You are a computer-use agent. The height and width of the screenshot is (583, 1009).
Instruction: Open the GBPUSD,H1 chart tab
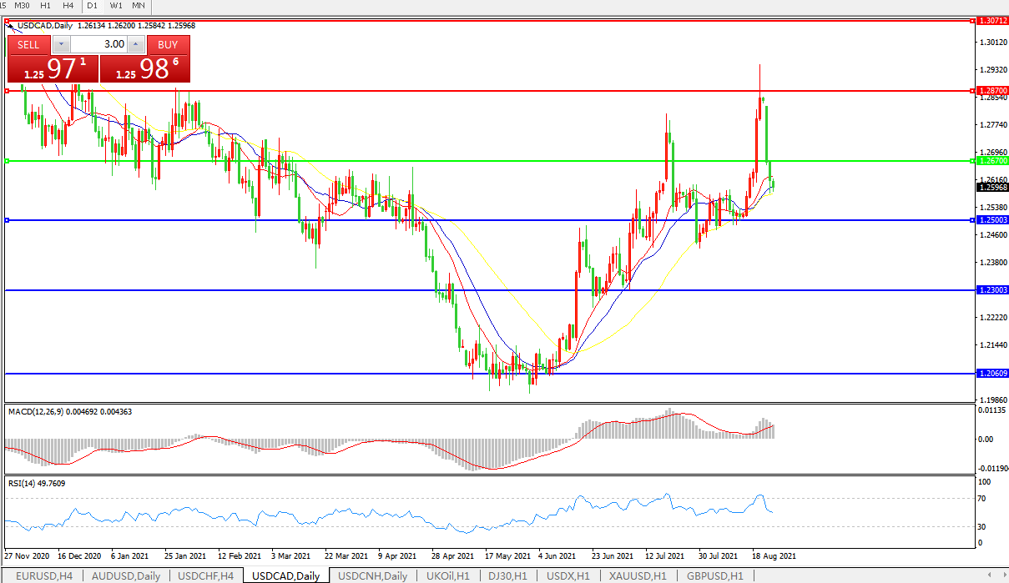(715, 576)
